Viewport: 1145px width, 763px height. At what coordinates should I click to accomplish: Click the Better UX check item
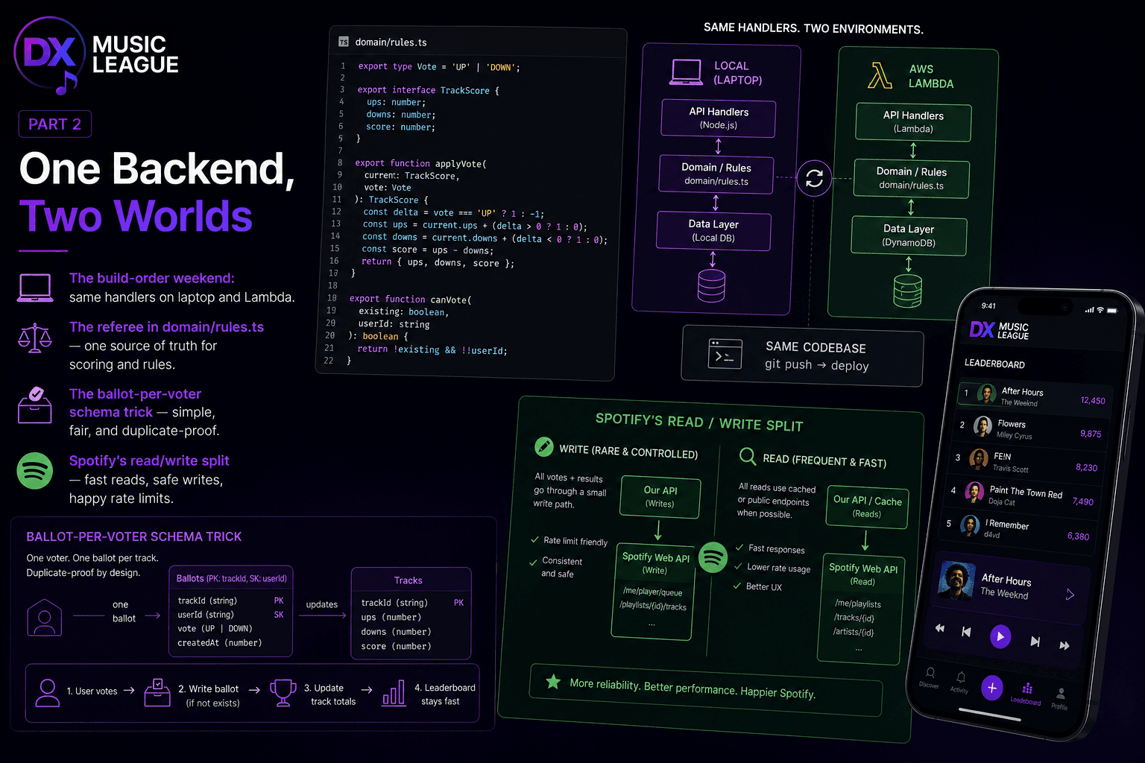tap(758, 587)
